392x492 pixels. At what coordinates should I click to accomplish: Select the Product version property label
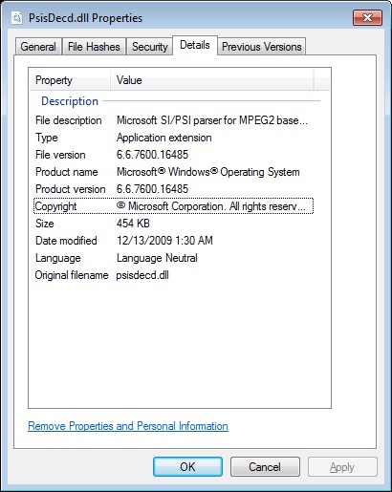(71, 189)
